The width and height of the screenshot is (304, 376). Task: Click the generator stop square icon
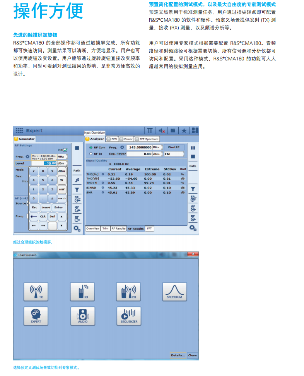(x=77, y=148)
